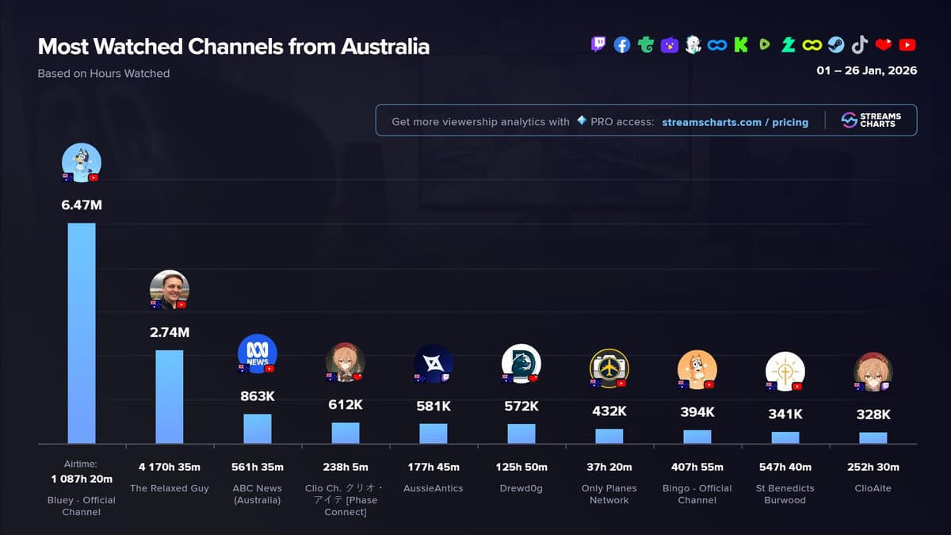This screenshot has height=535, width=951.
Task: Open The Relaxed Guy channel avatar
Action: click(x=170, y=289)
